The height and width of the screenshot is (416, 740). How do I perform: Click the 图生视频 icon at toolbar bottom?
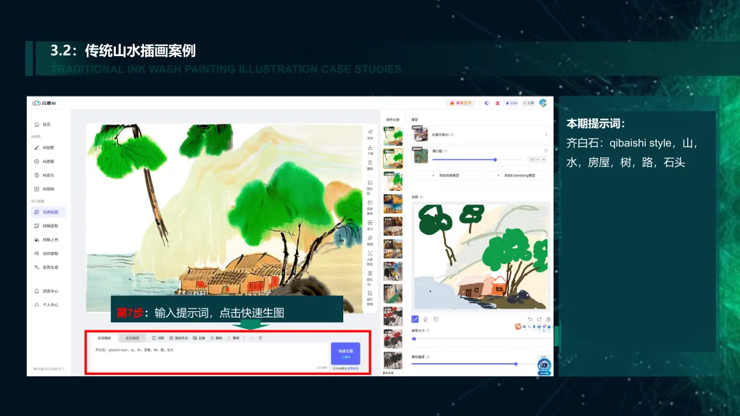[370, 293]
